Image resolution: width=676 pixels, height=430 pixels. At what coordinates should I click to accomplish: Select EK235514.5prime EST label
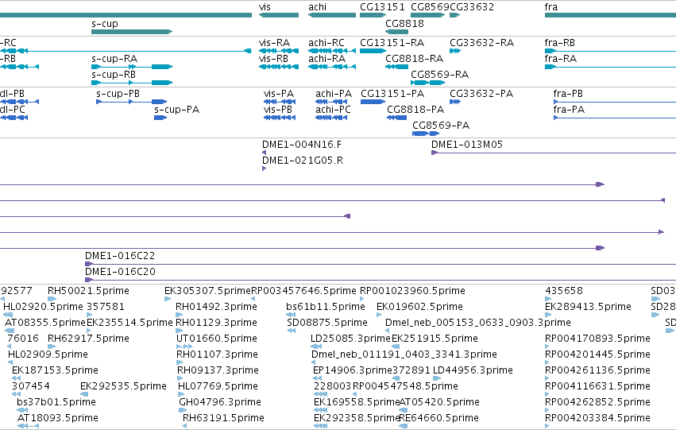129,323
